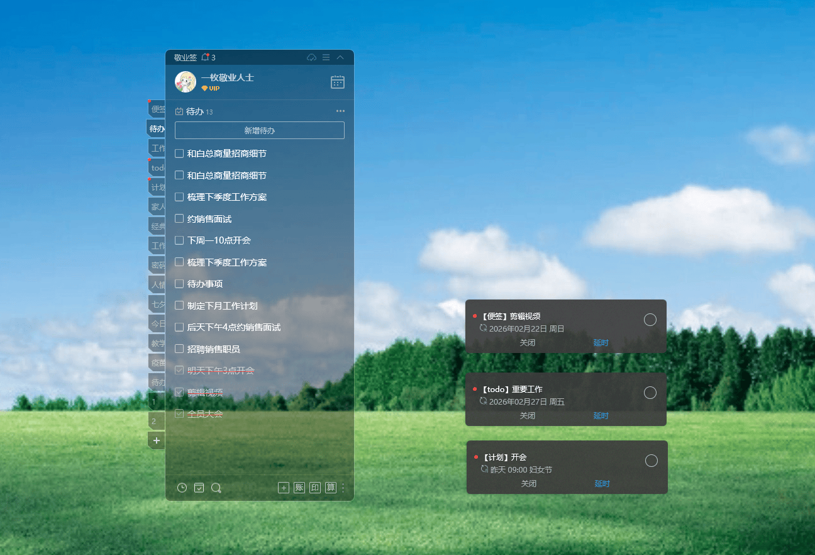
Task: Open the search magnifier in bottom toolbar
Action: pyautogui.click(x=216, y=488)
